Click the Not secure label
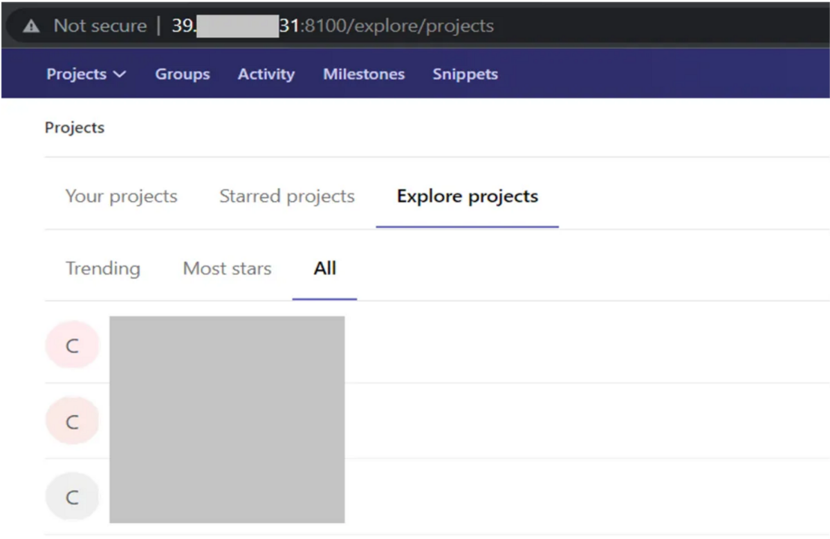The image size is (830, 539). tap(100, 26)
